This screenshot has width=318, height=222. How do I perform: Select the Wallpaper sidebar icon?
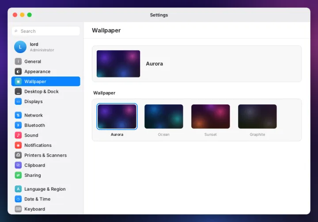[x=18, y=81]
